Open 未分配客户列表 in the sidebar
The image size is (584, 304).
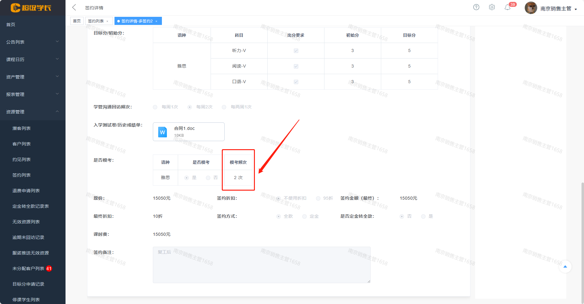pos(28,268)
